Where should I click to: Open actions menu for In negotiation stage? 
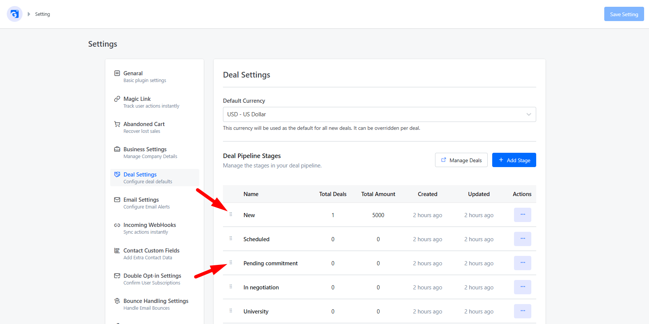(x=523, y=287)
